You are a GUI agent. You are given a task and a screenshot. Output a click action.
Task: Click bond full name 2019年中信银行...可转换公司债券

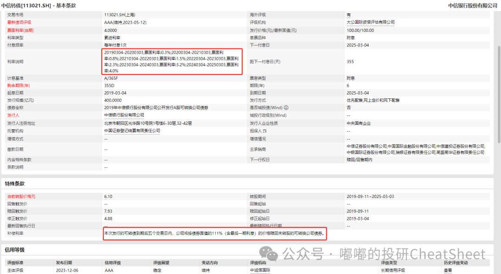pos(156,108)
